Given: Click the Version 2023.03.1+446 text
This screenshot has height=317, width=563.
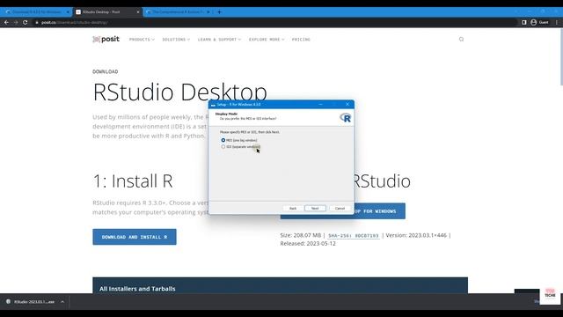Looking at the screenshot, I should pyautogui.click(x=416, y=235).
